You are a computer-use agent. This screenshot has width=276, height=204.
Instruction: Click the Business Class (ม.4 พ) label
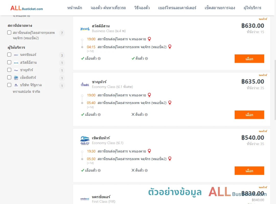tap(109, 31)
